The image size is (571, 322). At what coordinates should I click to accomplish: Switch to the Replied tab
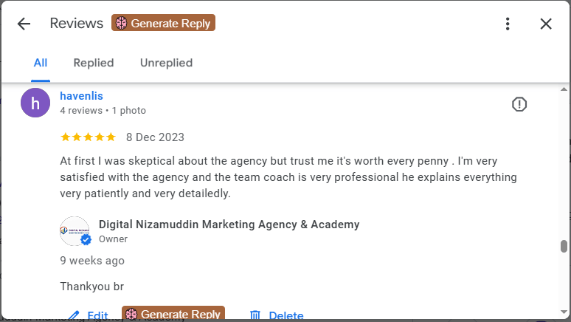pos(94,63)
